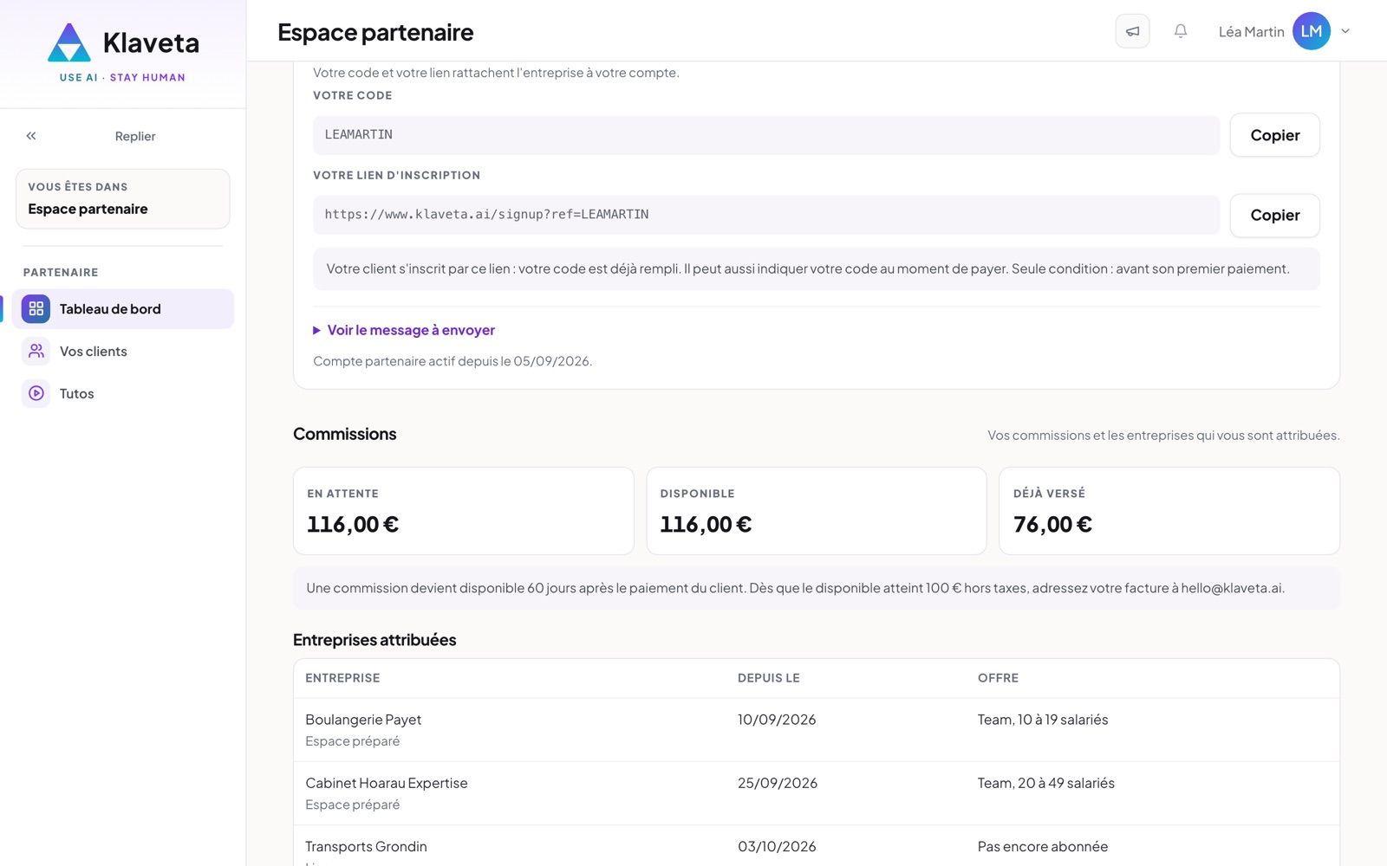
Task: Open the notifications bell
Action: click(1181, 31)
